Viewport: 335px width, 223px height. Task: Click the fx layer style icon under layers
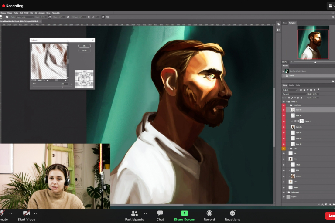coord(323,204)
